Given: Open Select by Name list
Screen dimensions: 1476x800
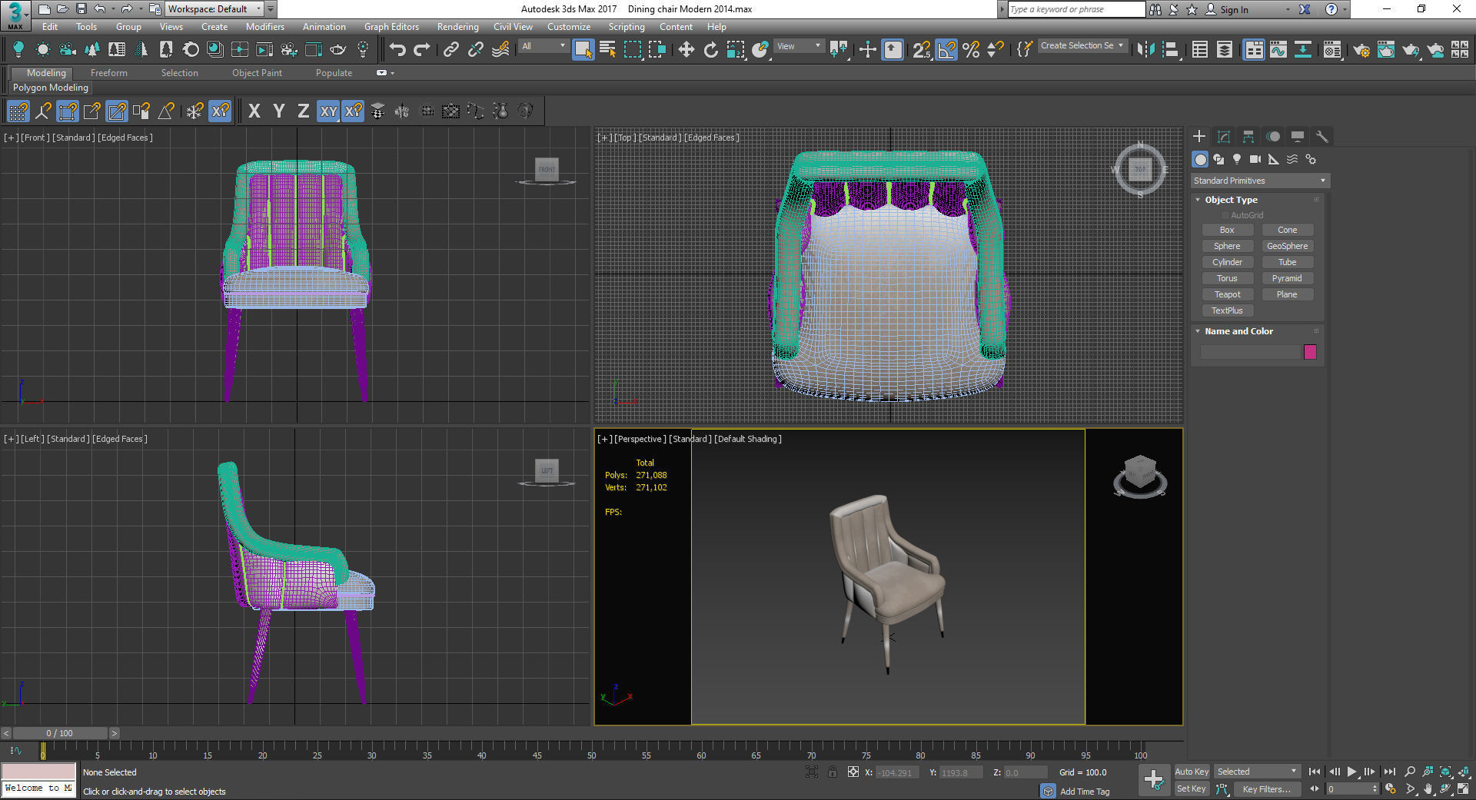Looking at the screenshot, I should coord(607,50).
